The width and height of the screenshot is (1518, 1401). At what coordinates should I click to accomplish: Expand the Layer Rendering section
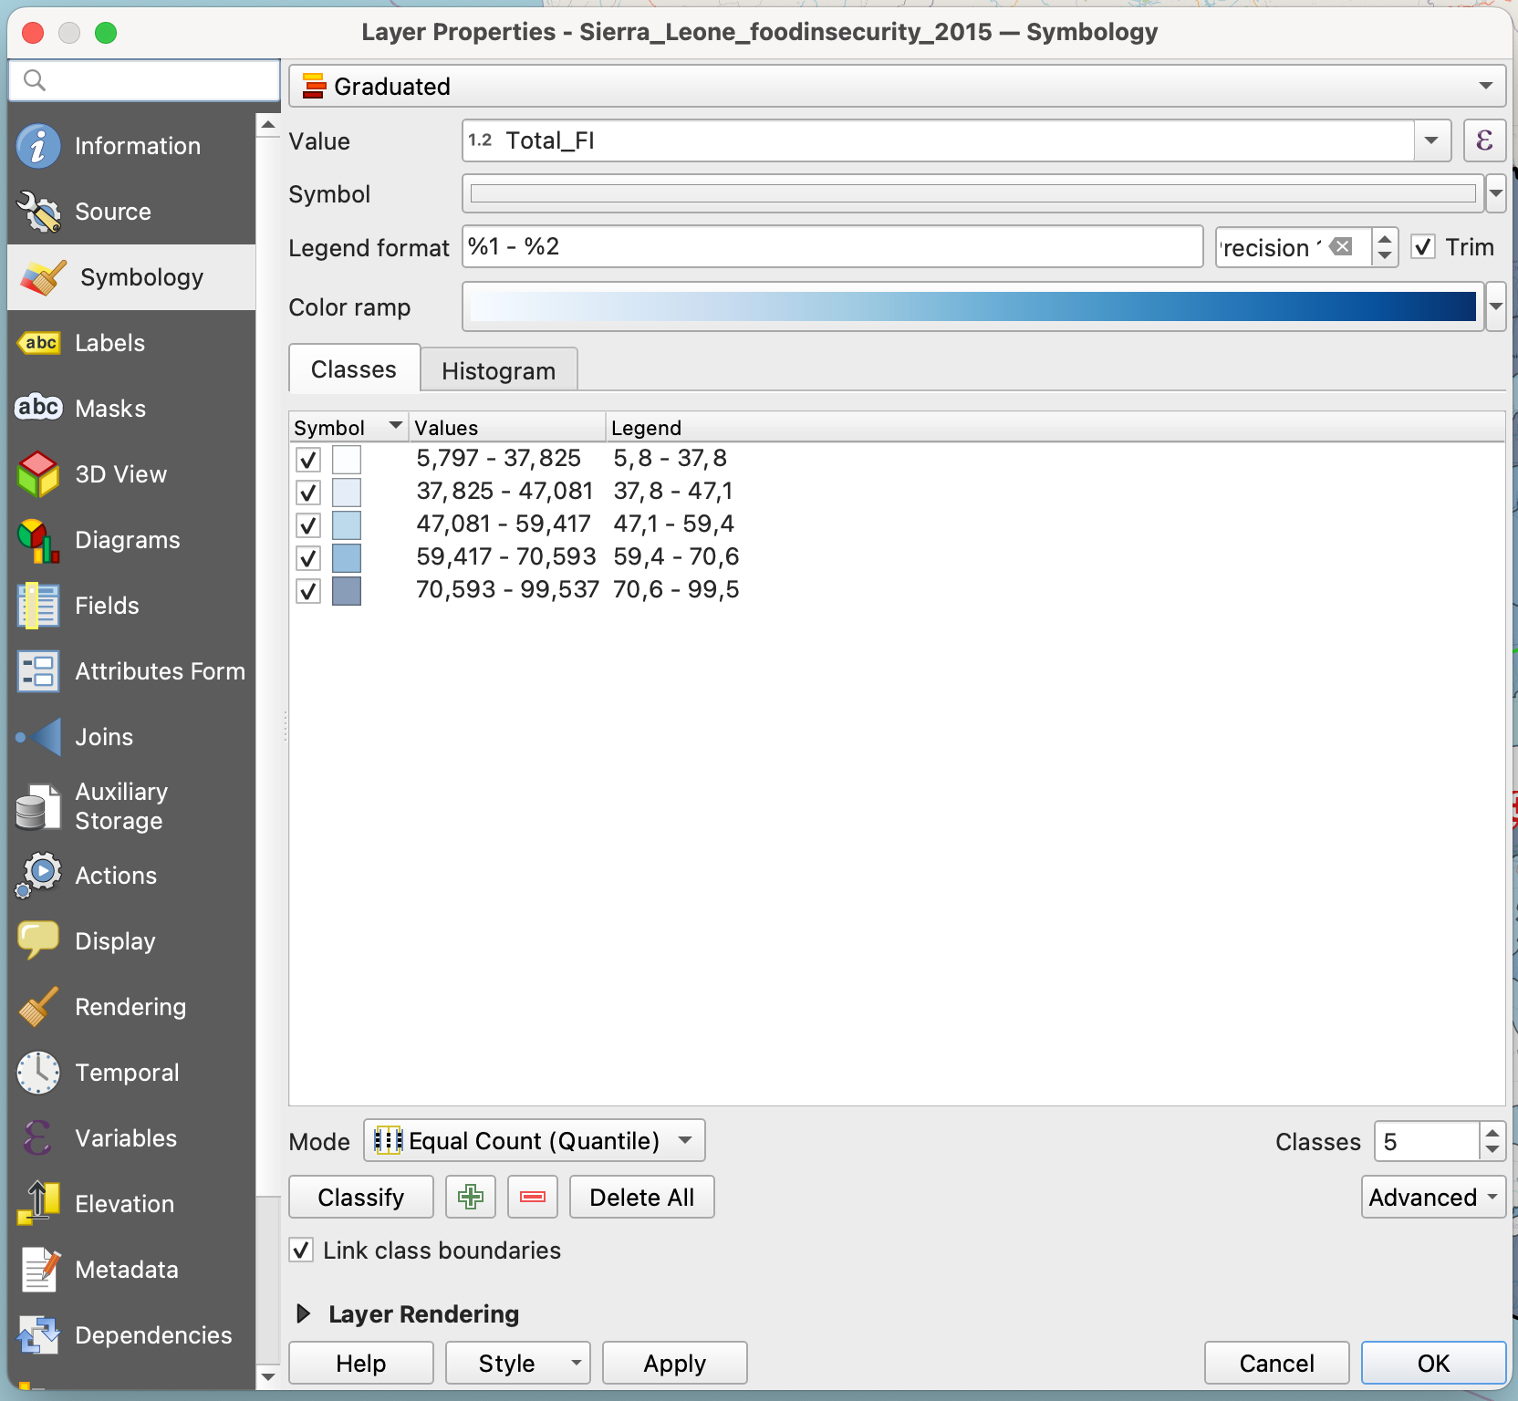(304, 1313)
